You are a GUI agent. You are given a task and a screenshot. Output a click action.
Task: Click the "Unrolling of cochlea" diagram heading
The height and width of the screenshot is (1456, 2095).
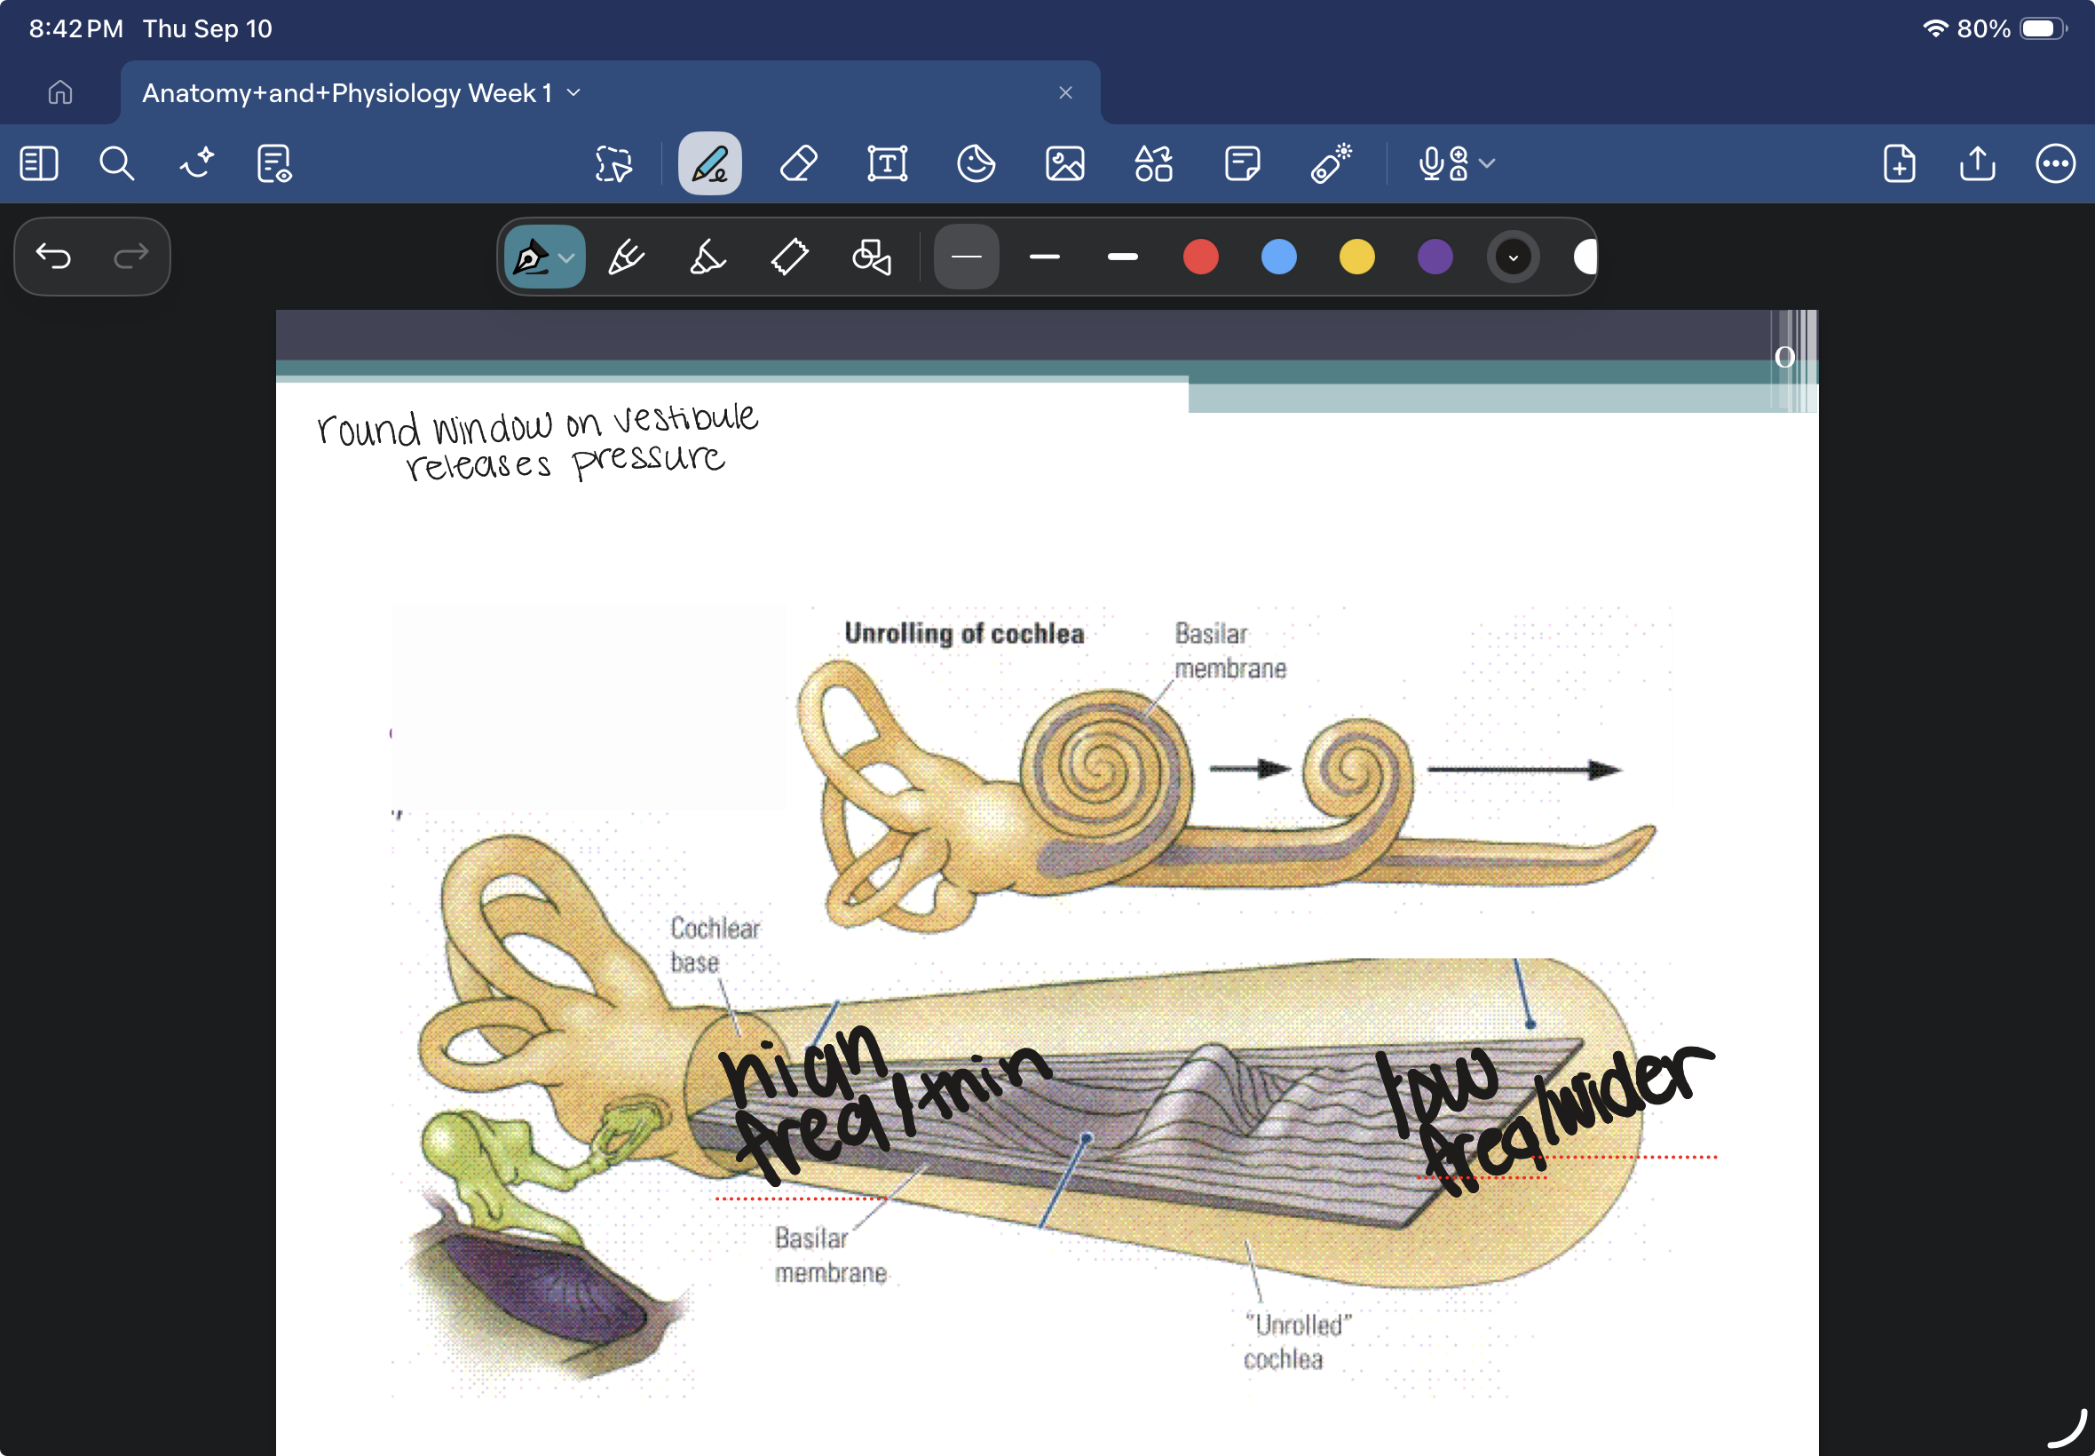964,634
